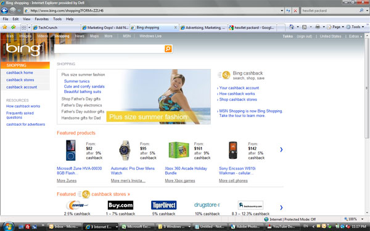This screenshot has height=231, width=370.
Task: Open Your cashback account link
Action: [x=239, y=88]
